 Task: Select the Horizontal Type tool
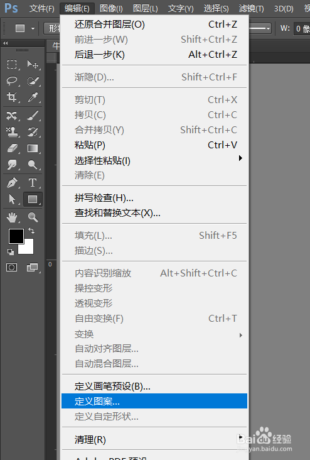tap(33, 183)
